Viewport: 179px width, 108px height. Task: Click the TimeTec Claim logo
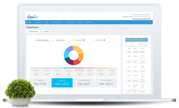[x=33, y=17]
